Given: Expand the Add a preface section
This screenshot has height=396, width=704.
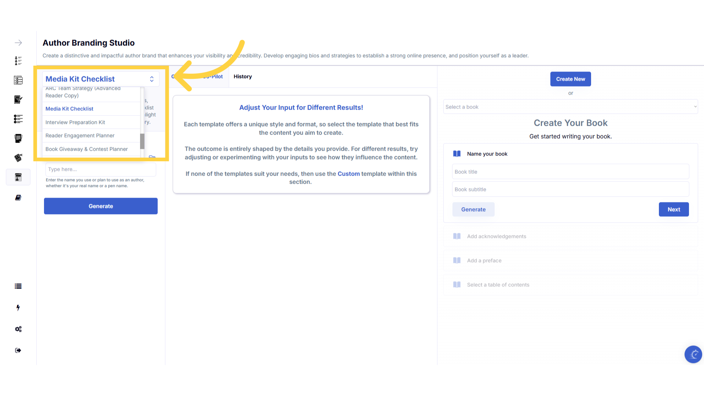Looking at the screenshot, I should click(484, 261).
